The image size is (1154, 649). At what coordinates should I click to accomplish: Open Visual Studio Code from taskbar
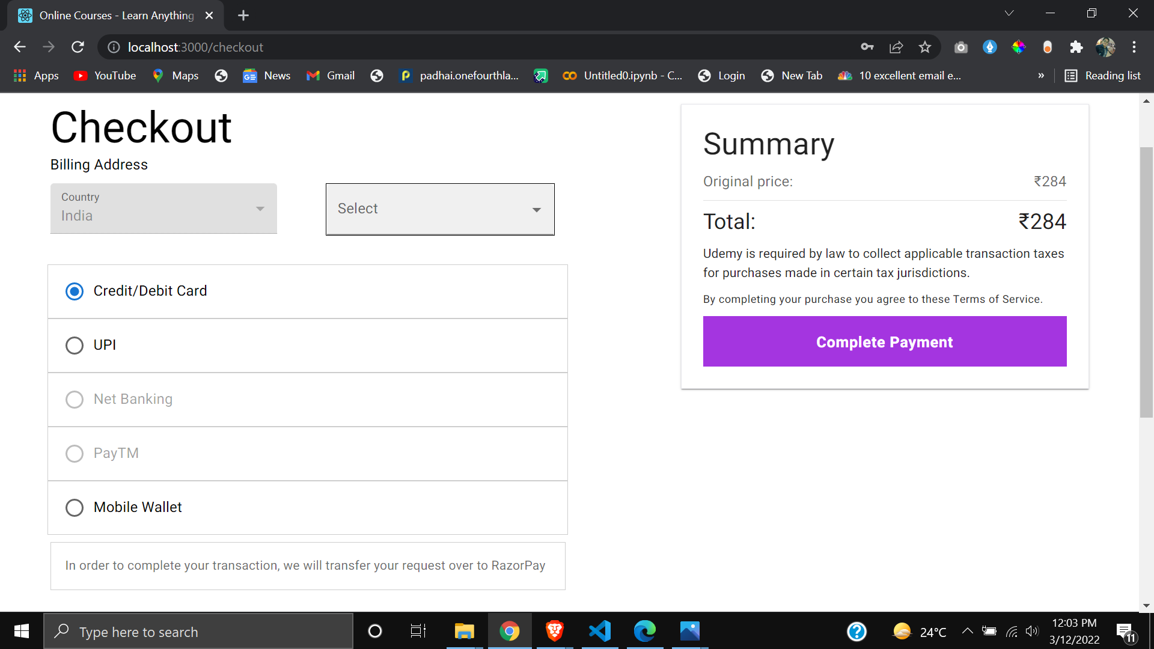point(600,631)
